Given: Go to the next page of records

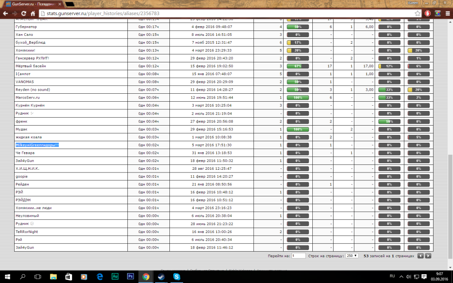Looking at the screenshot, I should (x=428, y=256).
